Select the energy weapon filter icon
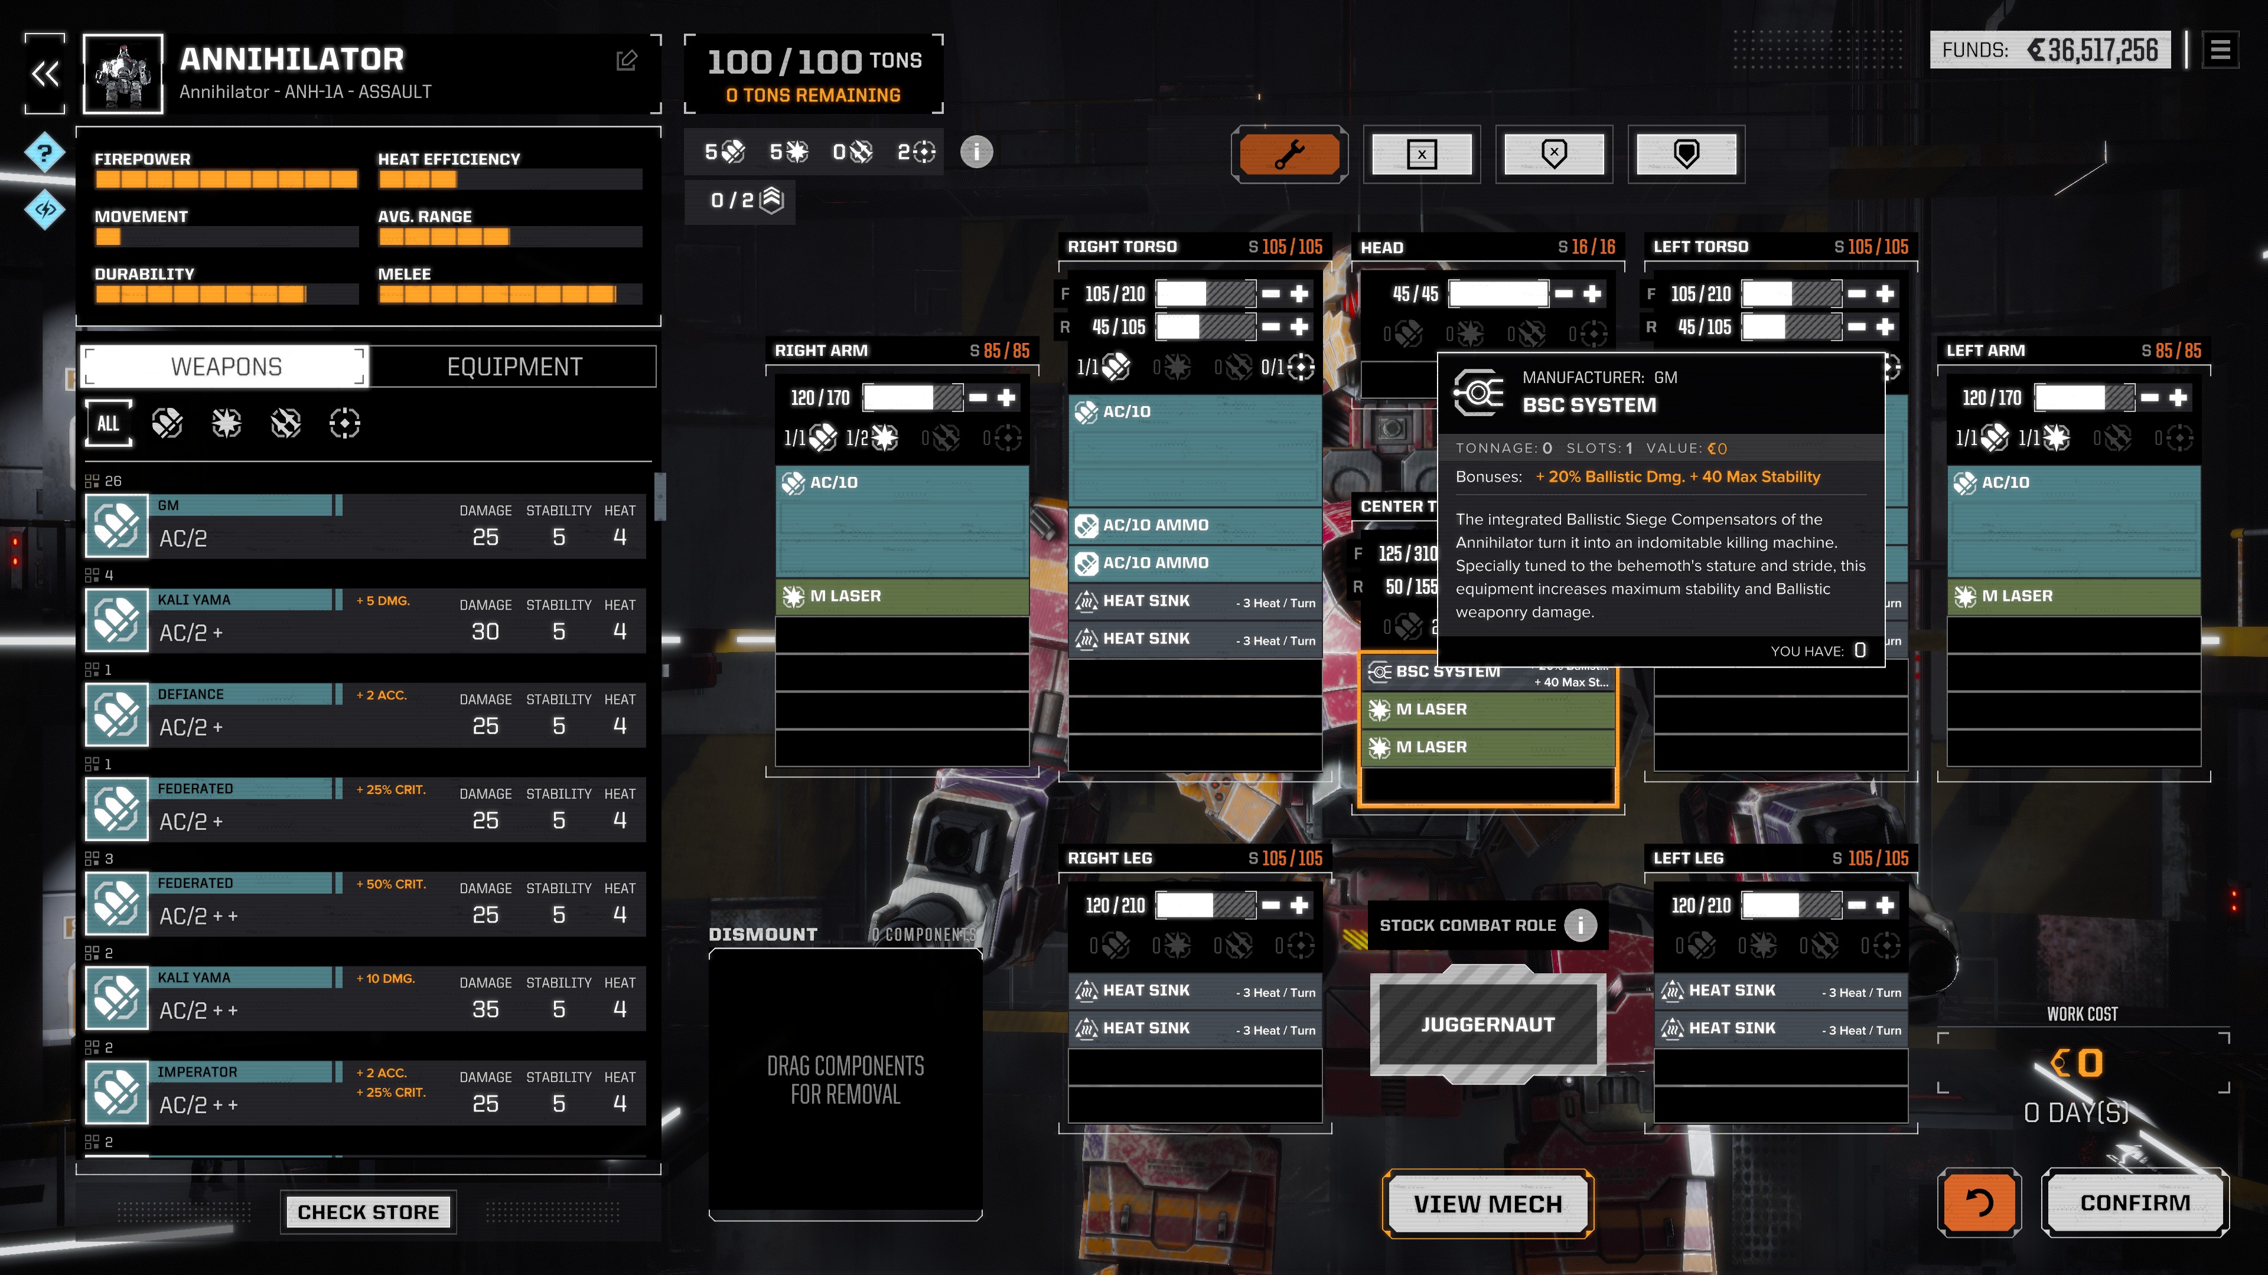Image resolution: width=2268 pixels, height=1275 pixels. coord(224,422)
